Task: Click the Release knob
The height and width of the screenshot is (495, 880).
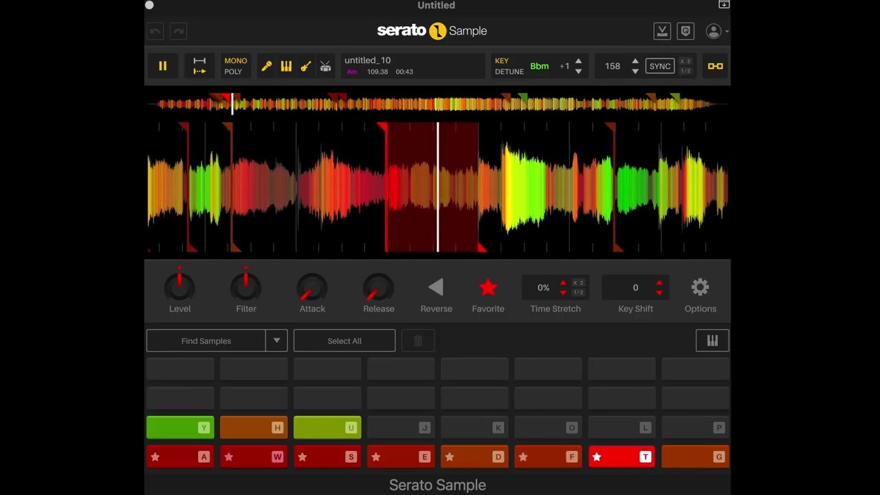Action: click(x=379, y=288)
